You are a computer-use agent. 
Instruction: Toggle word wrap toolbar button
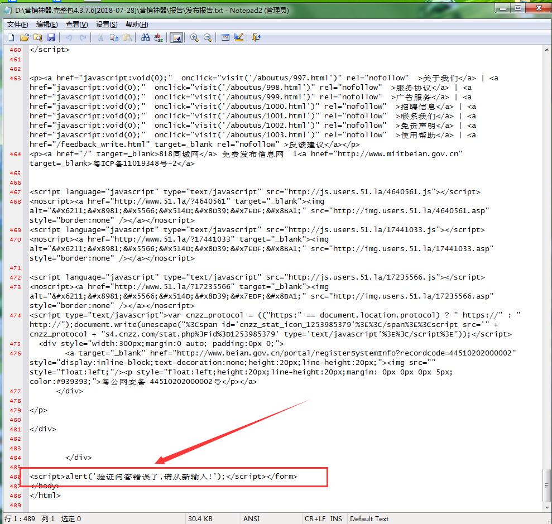[x=176, y=37]
